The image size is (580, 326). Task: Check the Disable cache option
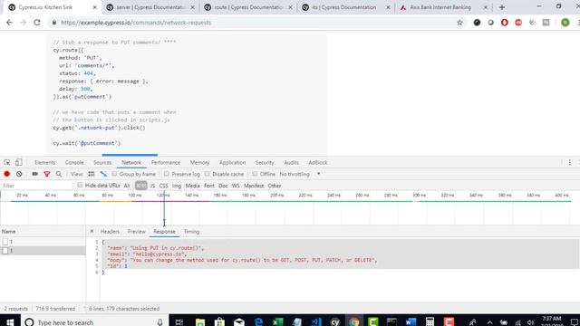point(208,174)
